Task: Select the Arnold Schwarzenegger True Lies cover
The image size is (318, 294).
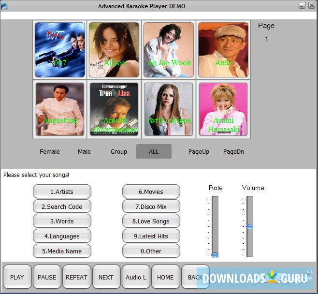Action: 114,109
